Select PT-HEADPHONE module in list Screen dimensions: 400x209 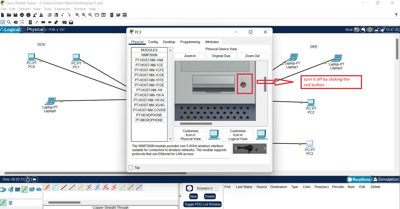149,115
